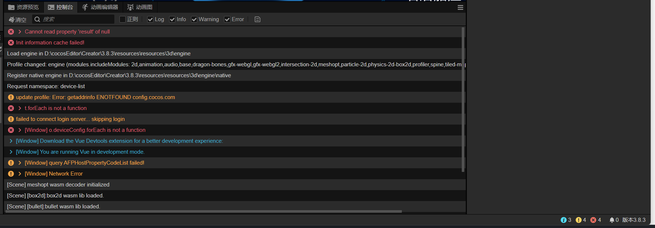The image size is (655, 228).
Task: Select 'Load engine in D:\cocosEditor' log line
Action: (99, 54)
